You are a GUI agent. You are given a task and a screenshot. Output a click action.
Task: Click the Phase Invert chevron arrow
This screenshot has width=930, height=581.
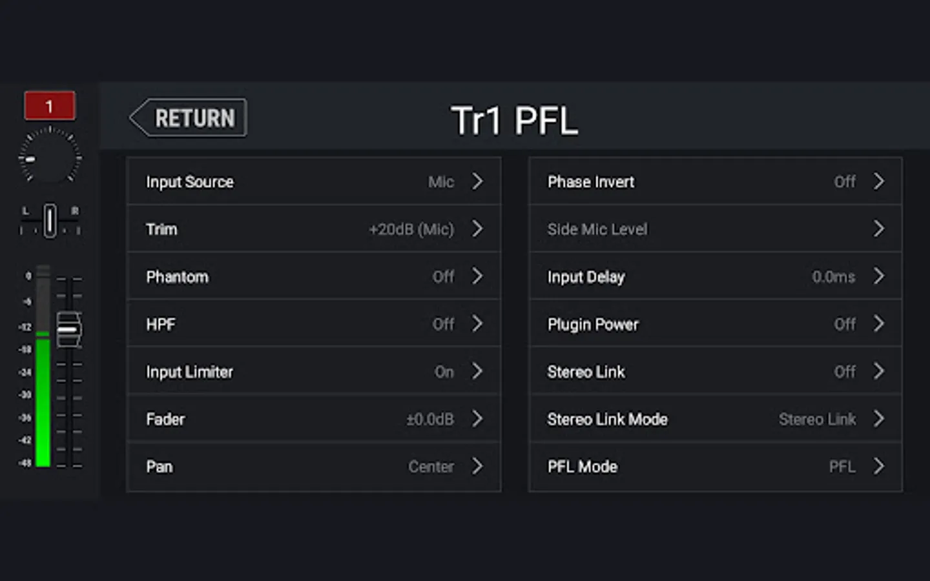pyautogui.click(x=879, y=182)
